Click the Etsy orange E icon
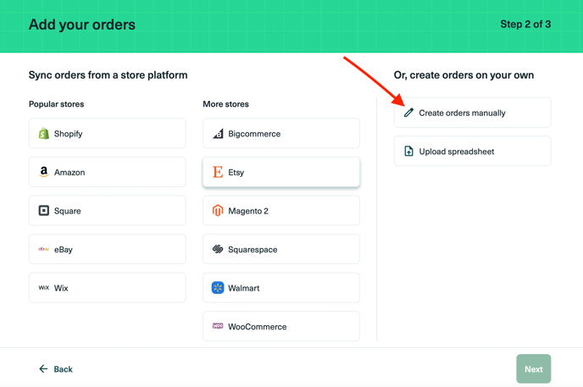The width and height of the screenshot is (583, 387). pos(218,172)
